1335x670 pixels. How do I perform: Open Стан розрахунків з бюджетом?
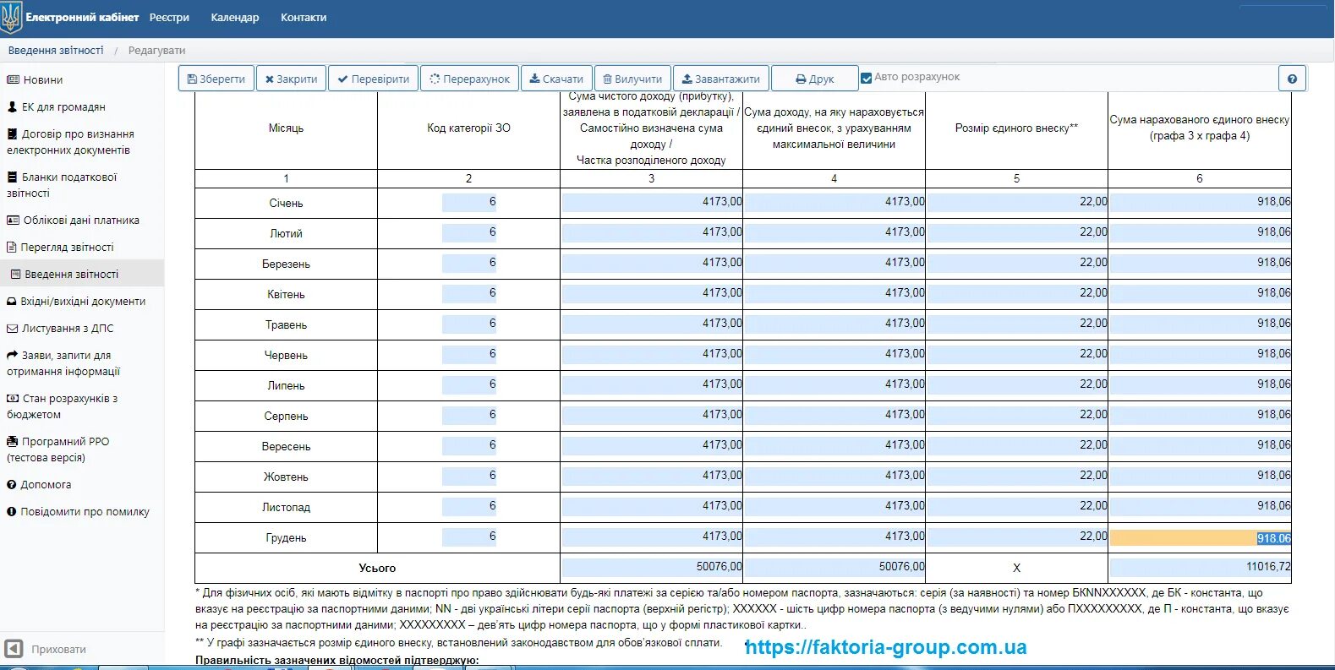pyautogui.click(x=62, y=406)
